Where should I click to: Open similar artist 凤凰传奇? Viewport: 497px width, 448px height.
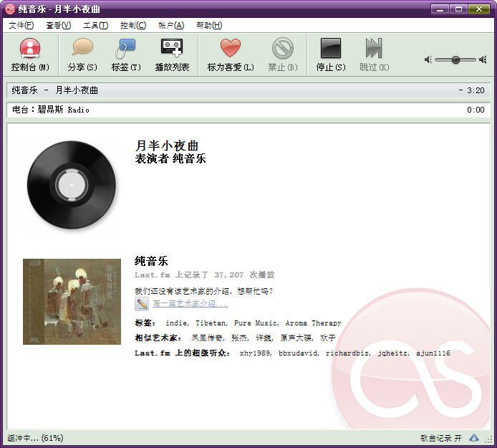point(208,338)
